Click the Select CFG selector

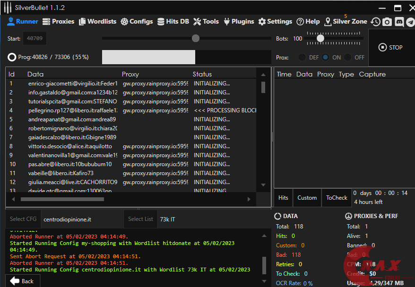click(23, 219)
